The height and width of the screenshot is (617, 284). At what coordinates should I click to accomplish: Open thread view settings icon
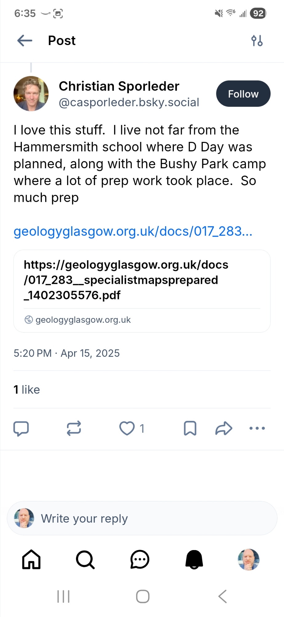point(257,40)
